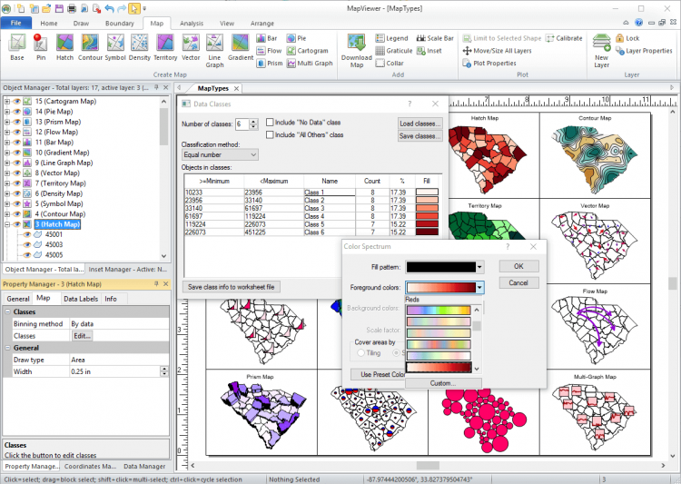Select the Class 1 fill swatch

(x=427, y=192)
